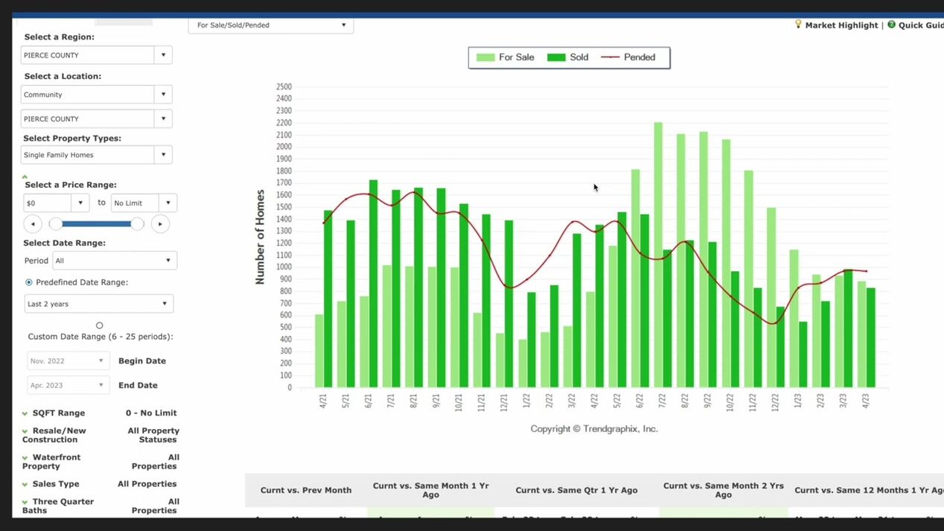Expand the Sales Type chevron icon
This screenshot has width=944, height=531.
pos(25,485)
